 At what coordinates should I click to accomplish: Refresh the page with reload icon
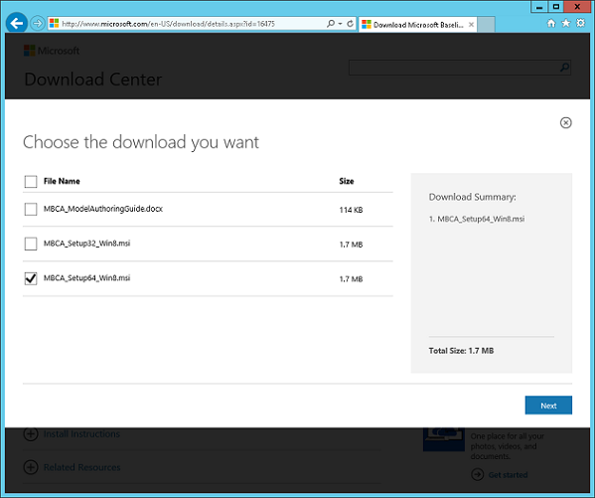click(x=351, y=24)
